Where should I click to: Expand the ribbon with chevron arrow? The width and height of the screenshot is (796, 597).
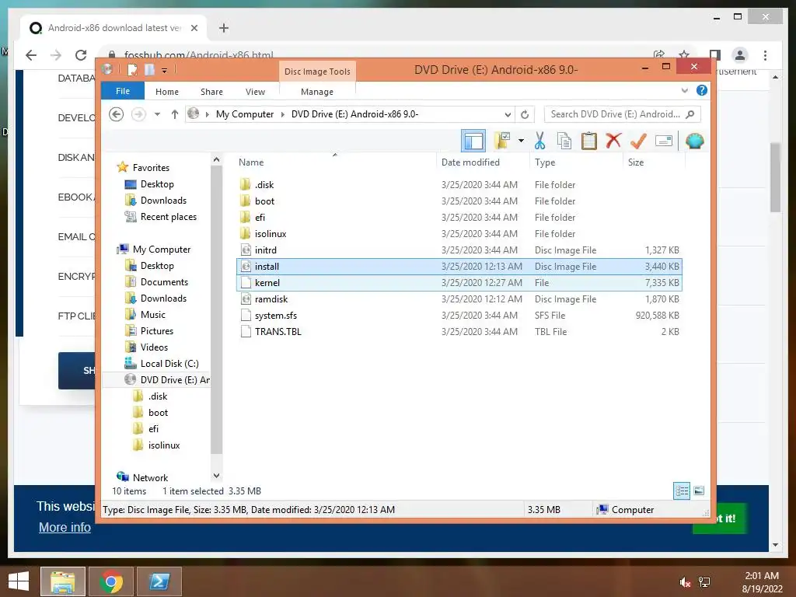tap(684, 90)
